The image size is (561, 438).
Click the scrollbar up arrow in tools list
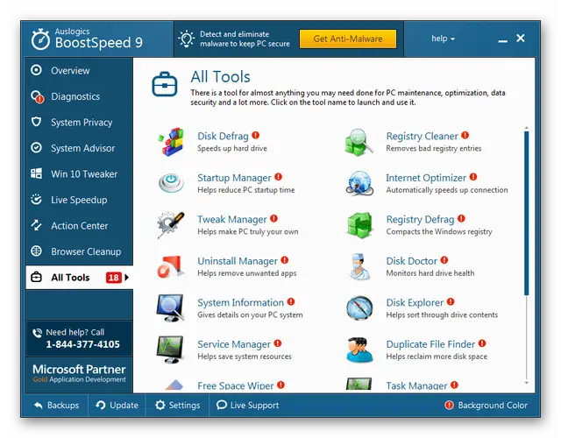(x=526, y=128)
